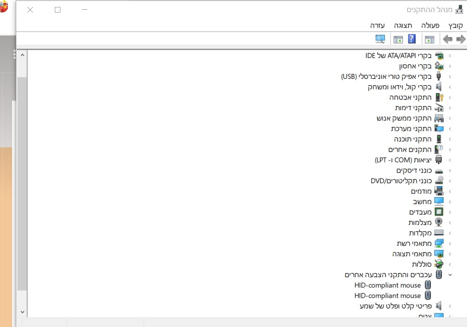Click the DVD drives category icon
The image size is (467, 327).
point(439,180)
